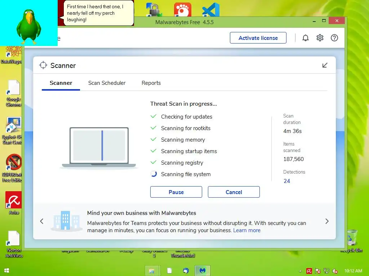The height and width of the screenshot is (276, 369).
Task: View the 24 detections count
Action: 286,181
